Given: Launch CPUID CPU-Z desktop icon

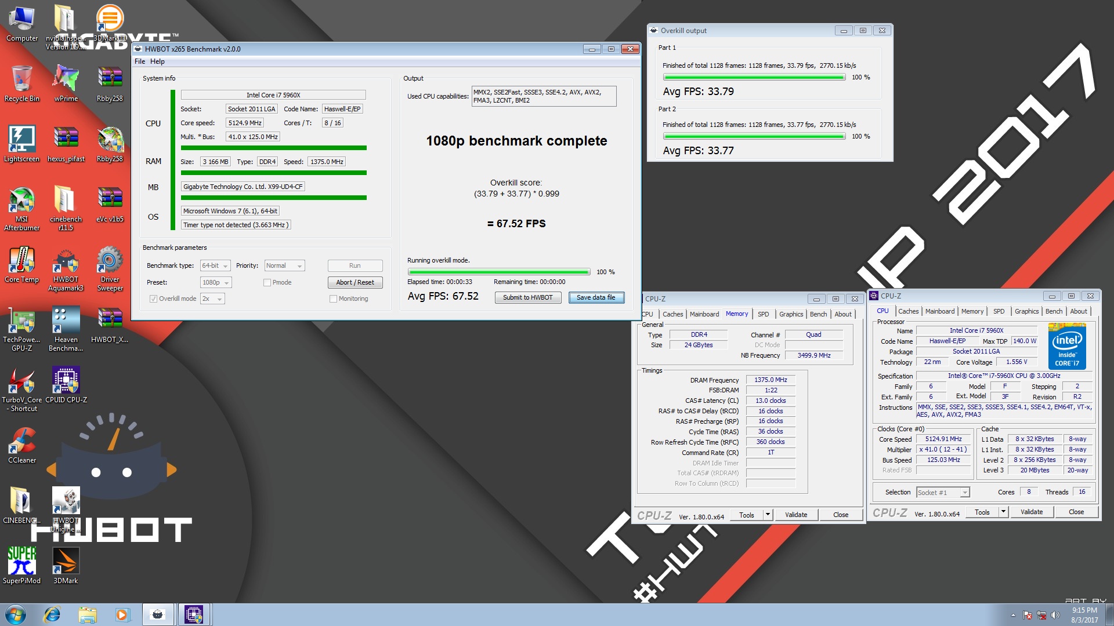Looking at the screenshot, I should tap(66, 385).
